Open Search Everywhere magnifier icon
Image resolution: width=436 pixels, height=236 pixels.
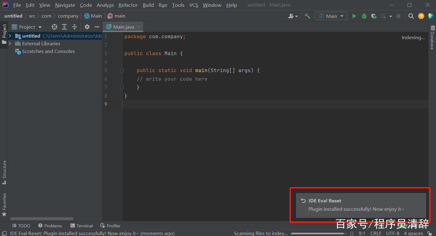point(411,16)
